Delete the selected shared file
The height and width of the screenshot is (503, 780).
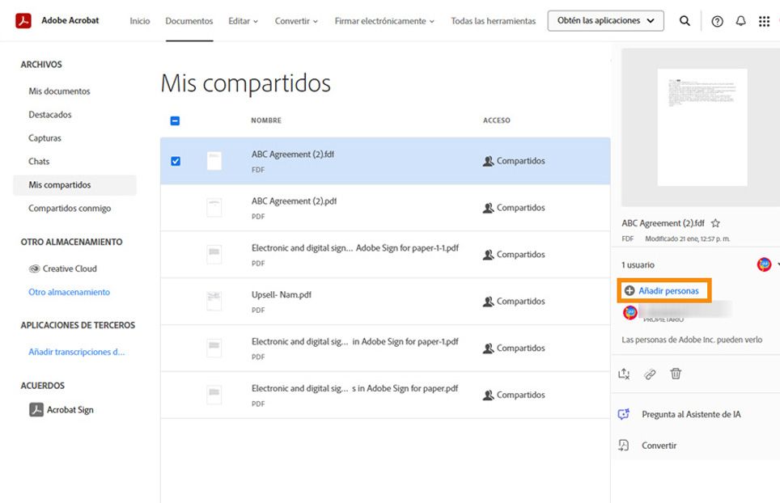click(x=676, y=374)
